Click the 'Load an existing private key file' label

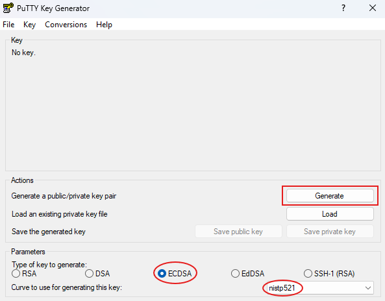pos(60,214)
